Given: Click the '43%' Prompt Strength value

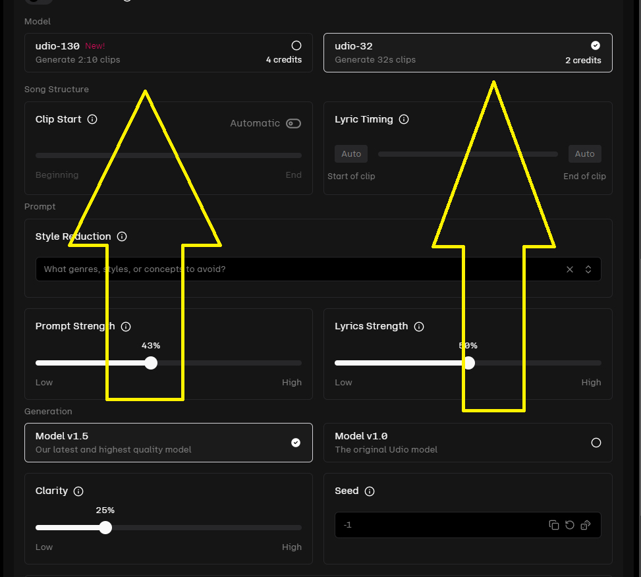Looking at the screenshot, I should [151, 346].
